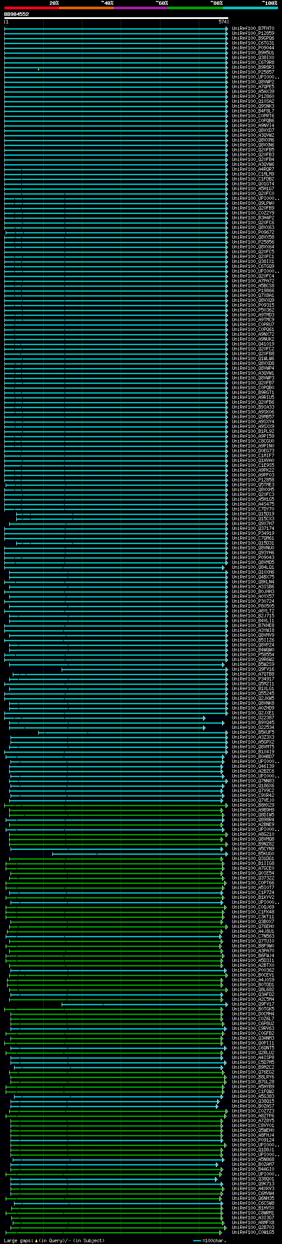Screen dimensions: 282x1244
Task: Select label UniRef100_P12860
Action: tap(253, 97)
